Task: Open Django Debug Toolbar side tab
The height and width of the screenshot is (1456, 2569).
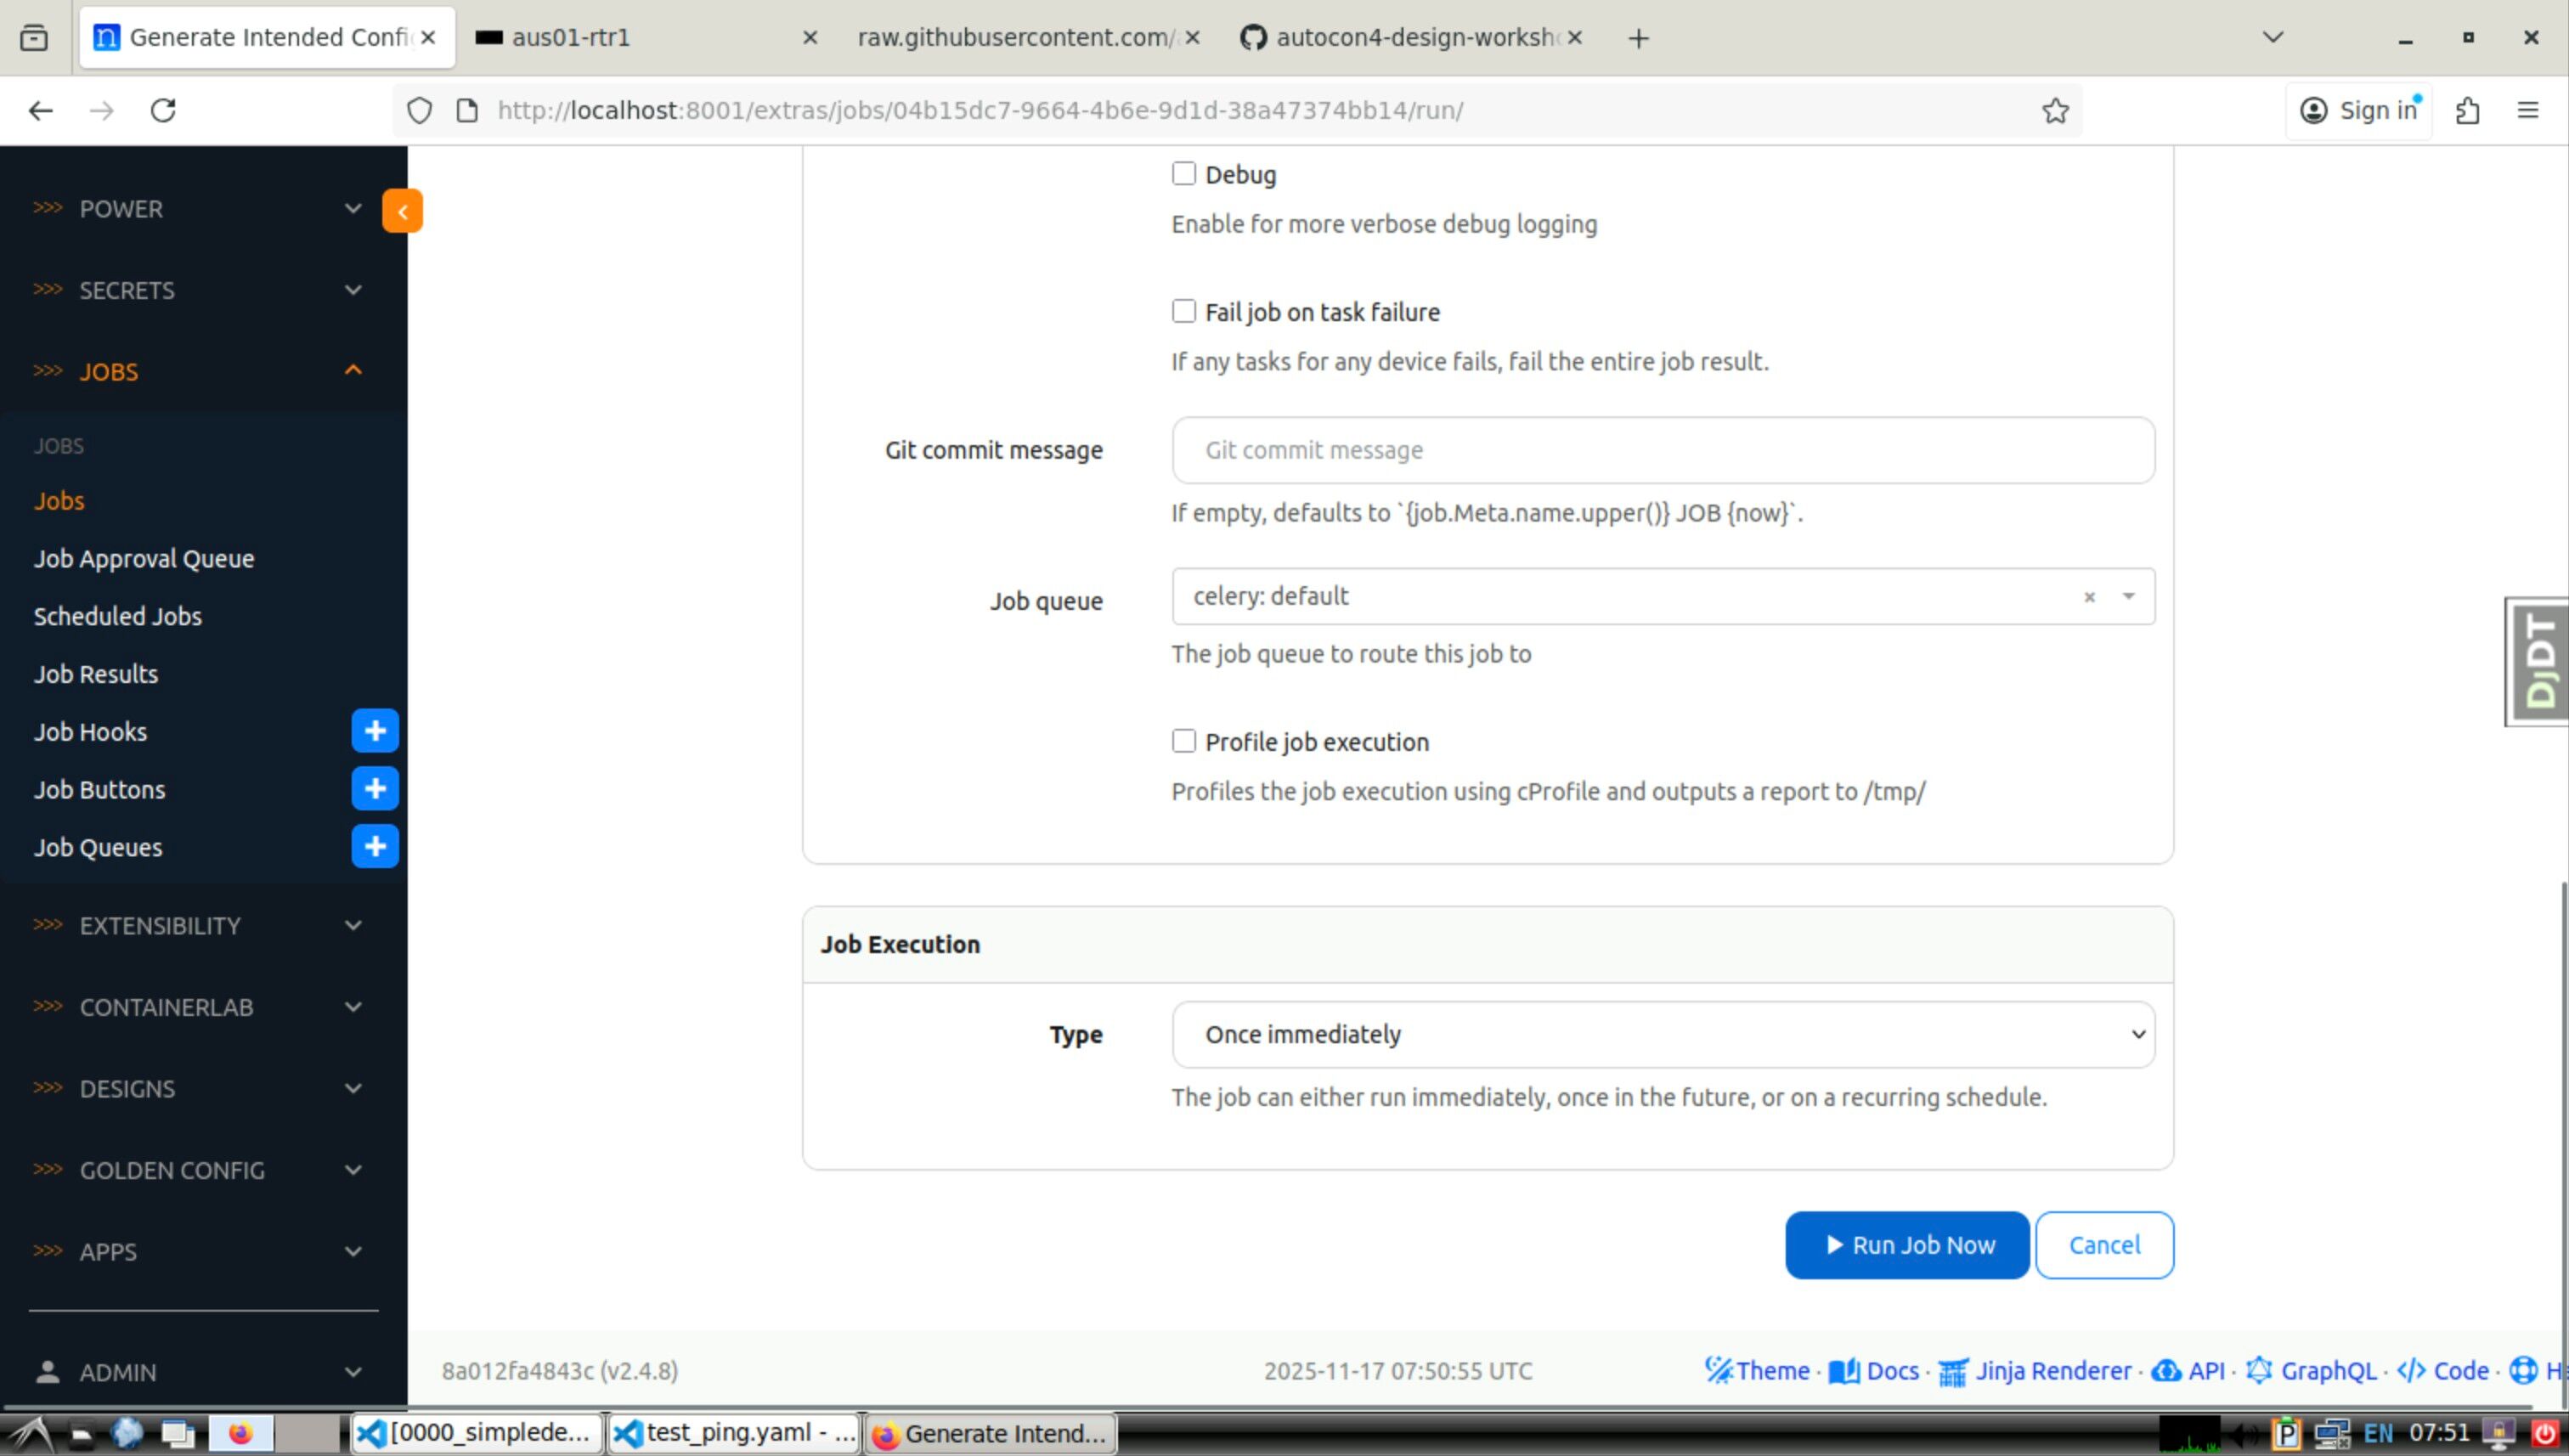Action: click(x=2539, y=661)
